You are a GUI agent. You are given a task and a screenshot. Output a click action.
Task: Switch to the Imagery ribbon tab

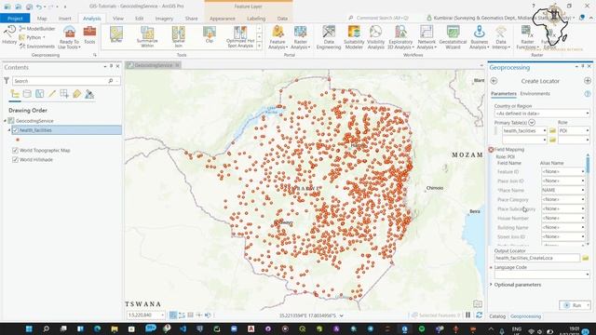point(164,19)
